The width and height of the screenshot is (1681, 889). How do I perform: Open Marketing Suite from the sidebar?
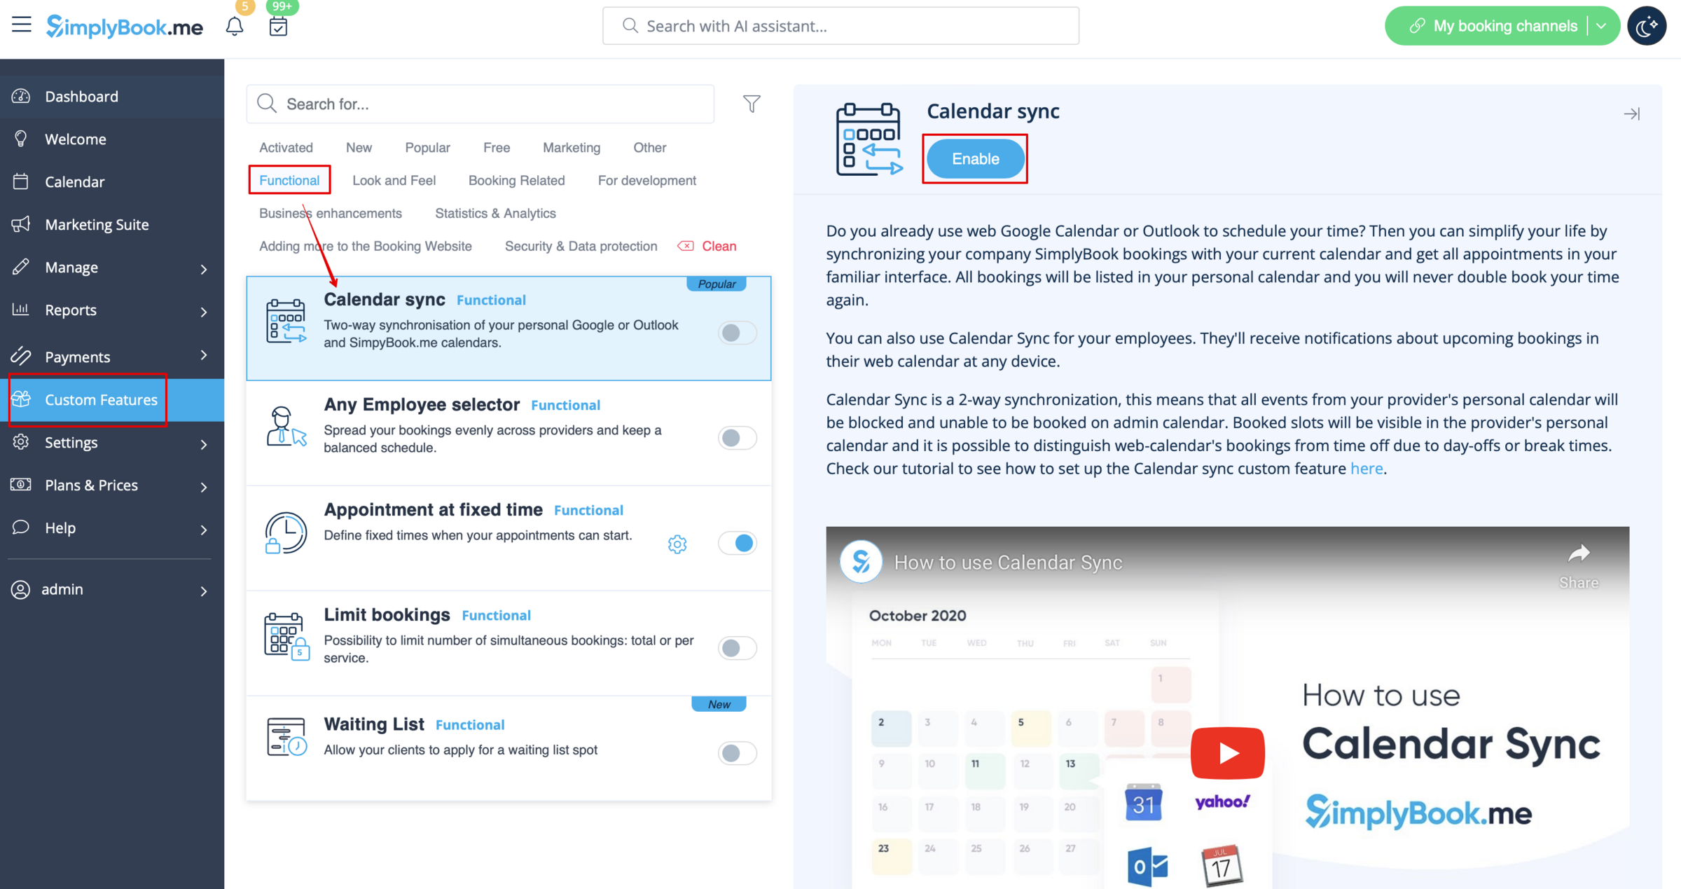[x=97, y=224]
